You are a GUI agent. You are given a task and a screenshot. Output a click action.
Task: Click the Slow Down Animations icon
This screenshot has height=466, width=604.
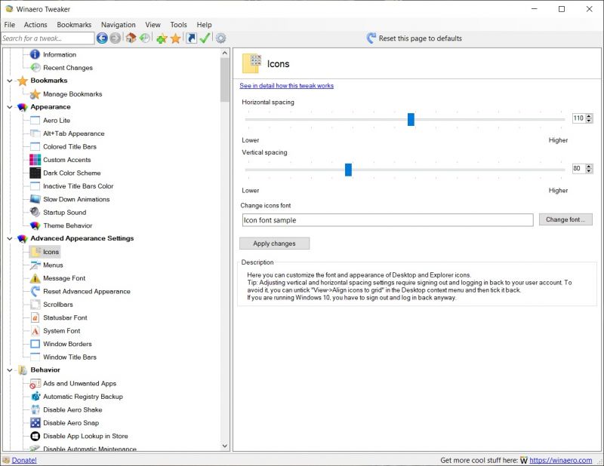[x=35, y=199]
